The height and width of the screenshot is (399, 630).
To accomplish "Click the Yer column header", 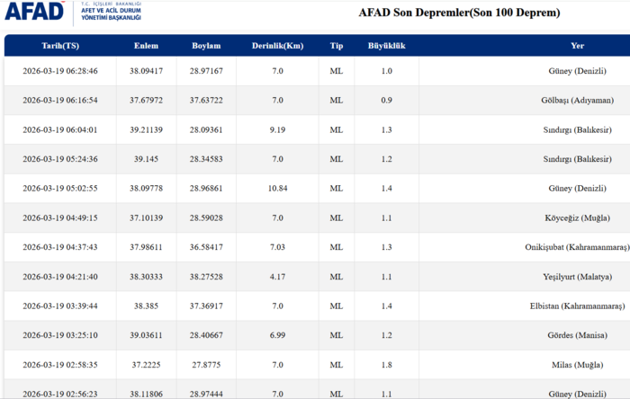I will coord(578,46).
